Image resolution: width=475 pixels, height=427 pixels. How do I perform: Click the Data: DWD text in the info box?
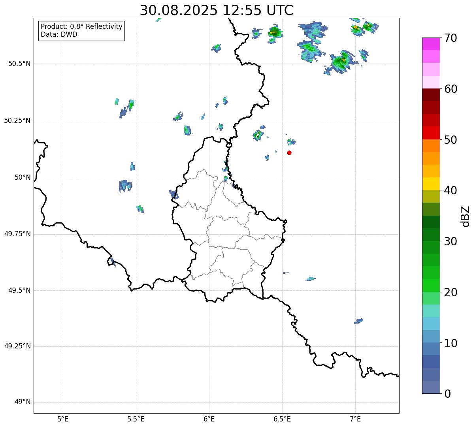tap(59, 34)
